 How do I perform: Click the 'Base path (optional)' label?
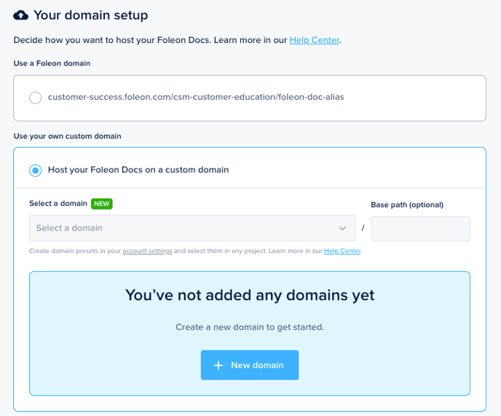(407, 205)
